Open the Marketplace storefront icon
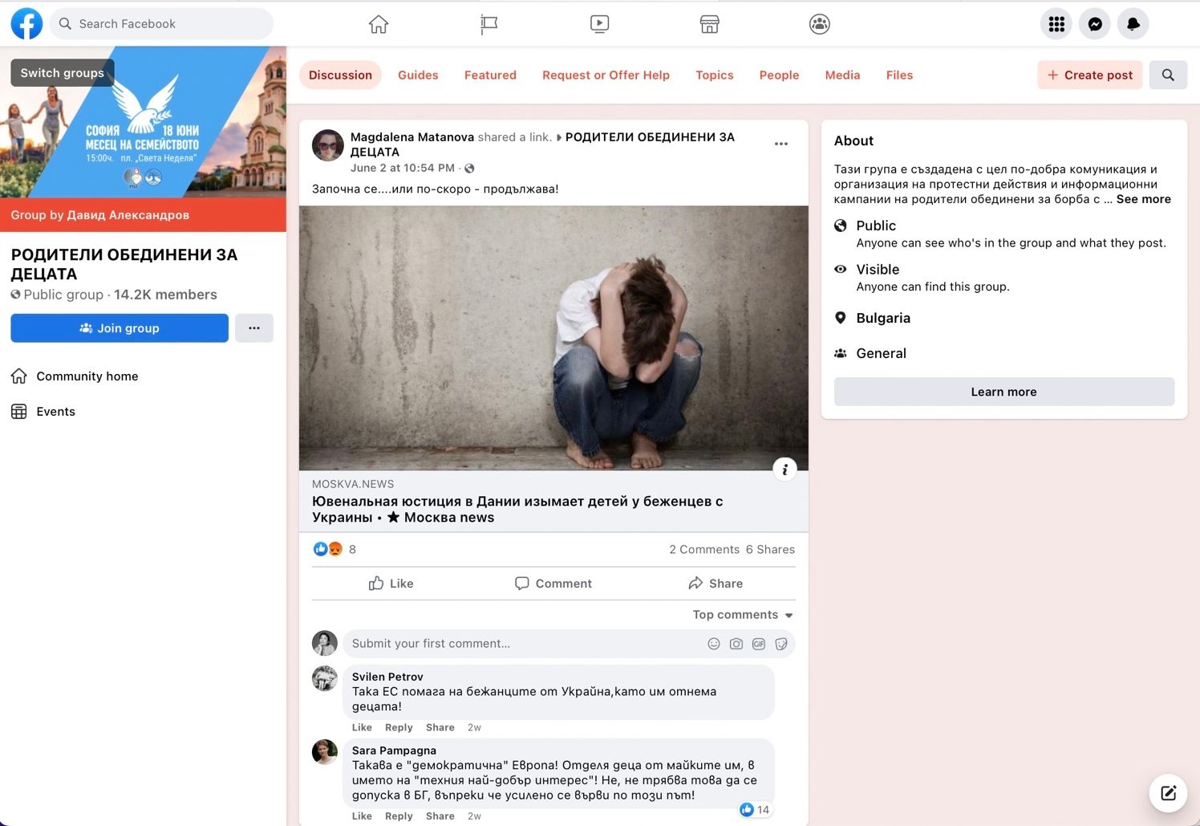The height and width of the screenshot is (826, 1200). click(x=709, y=24)
